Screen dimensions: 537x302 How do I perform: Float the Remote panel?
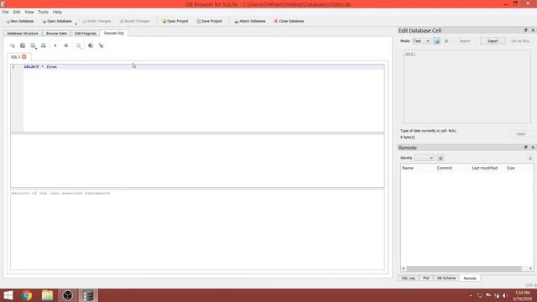pyautogui.click(x=526, y=148)
